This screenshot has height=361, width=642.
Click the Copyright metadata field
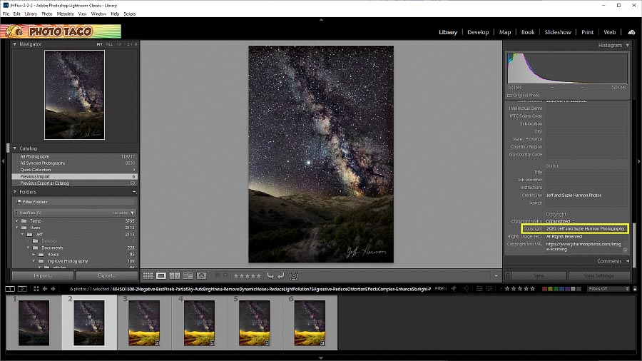586,229
